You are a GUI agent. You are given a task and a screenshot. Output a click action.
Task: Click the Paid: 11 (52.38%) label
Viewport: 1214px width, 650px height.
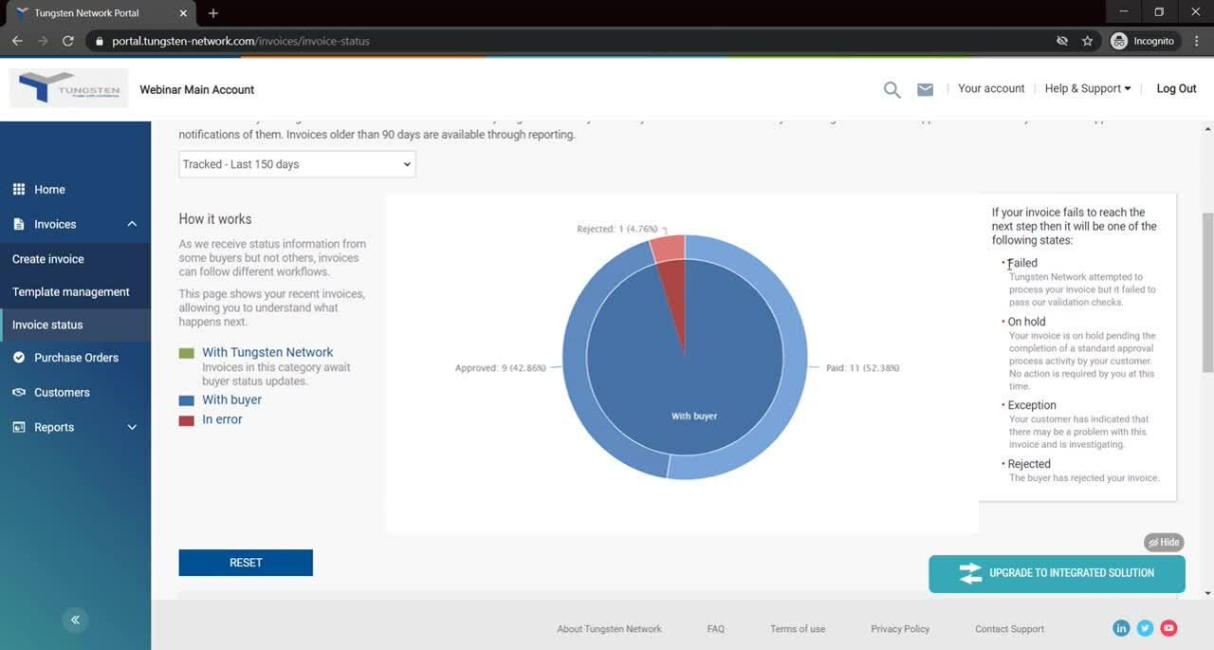(862, 368)
